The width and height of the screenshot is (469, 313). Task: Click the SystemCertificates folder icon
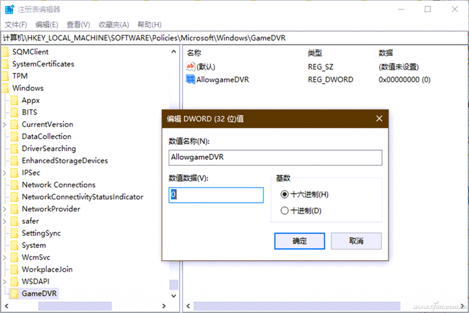(x=5, y=64)
